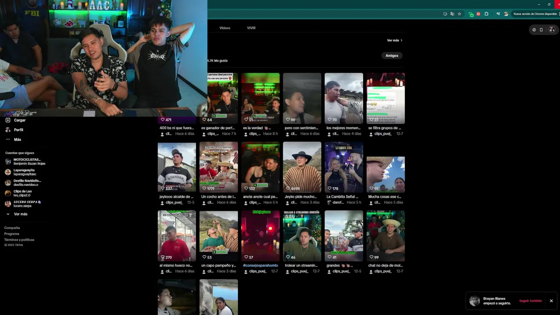This screenshot has height=315, width=560.
Task: Open the green cloud extension icon
Action: pyautogui.click(x=471, y=14)
